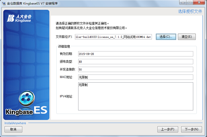
Task: Click the 如有疑问请联系 company contact line
Action: coord(91,28)
